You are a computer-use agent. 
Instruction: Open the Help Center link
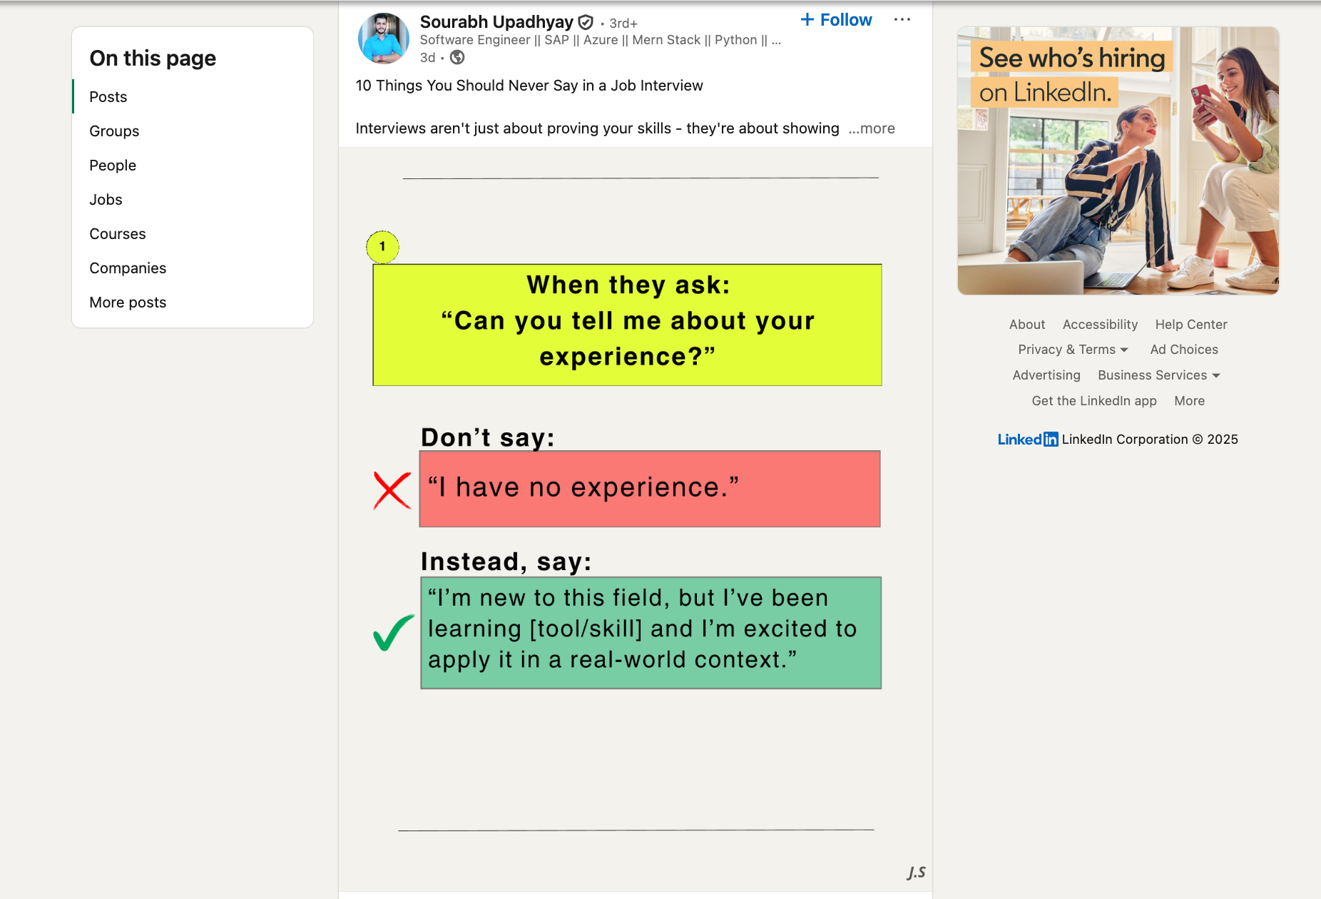pyautogui.click(x=1190, y=324)
